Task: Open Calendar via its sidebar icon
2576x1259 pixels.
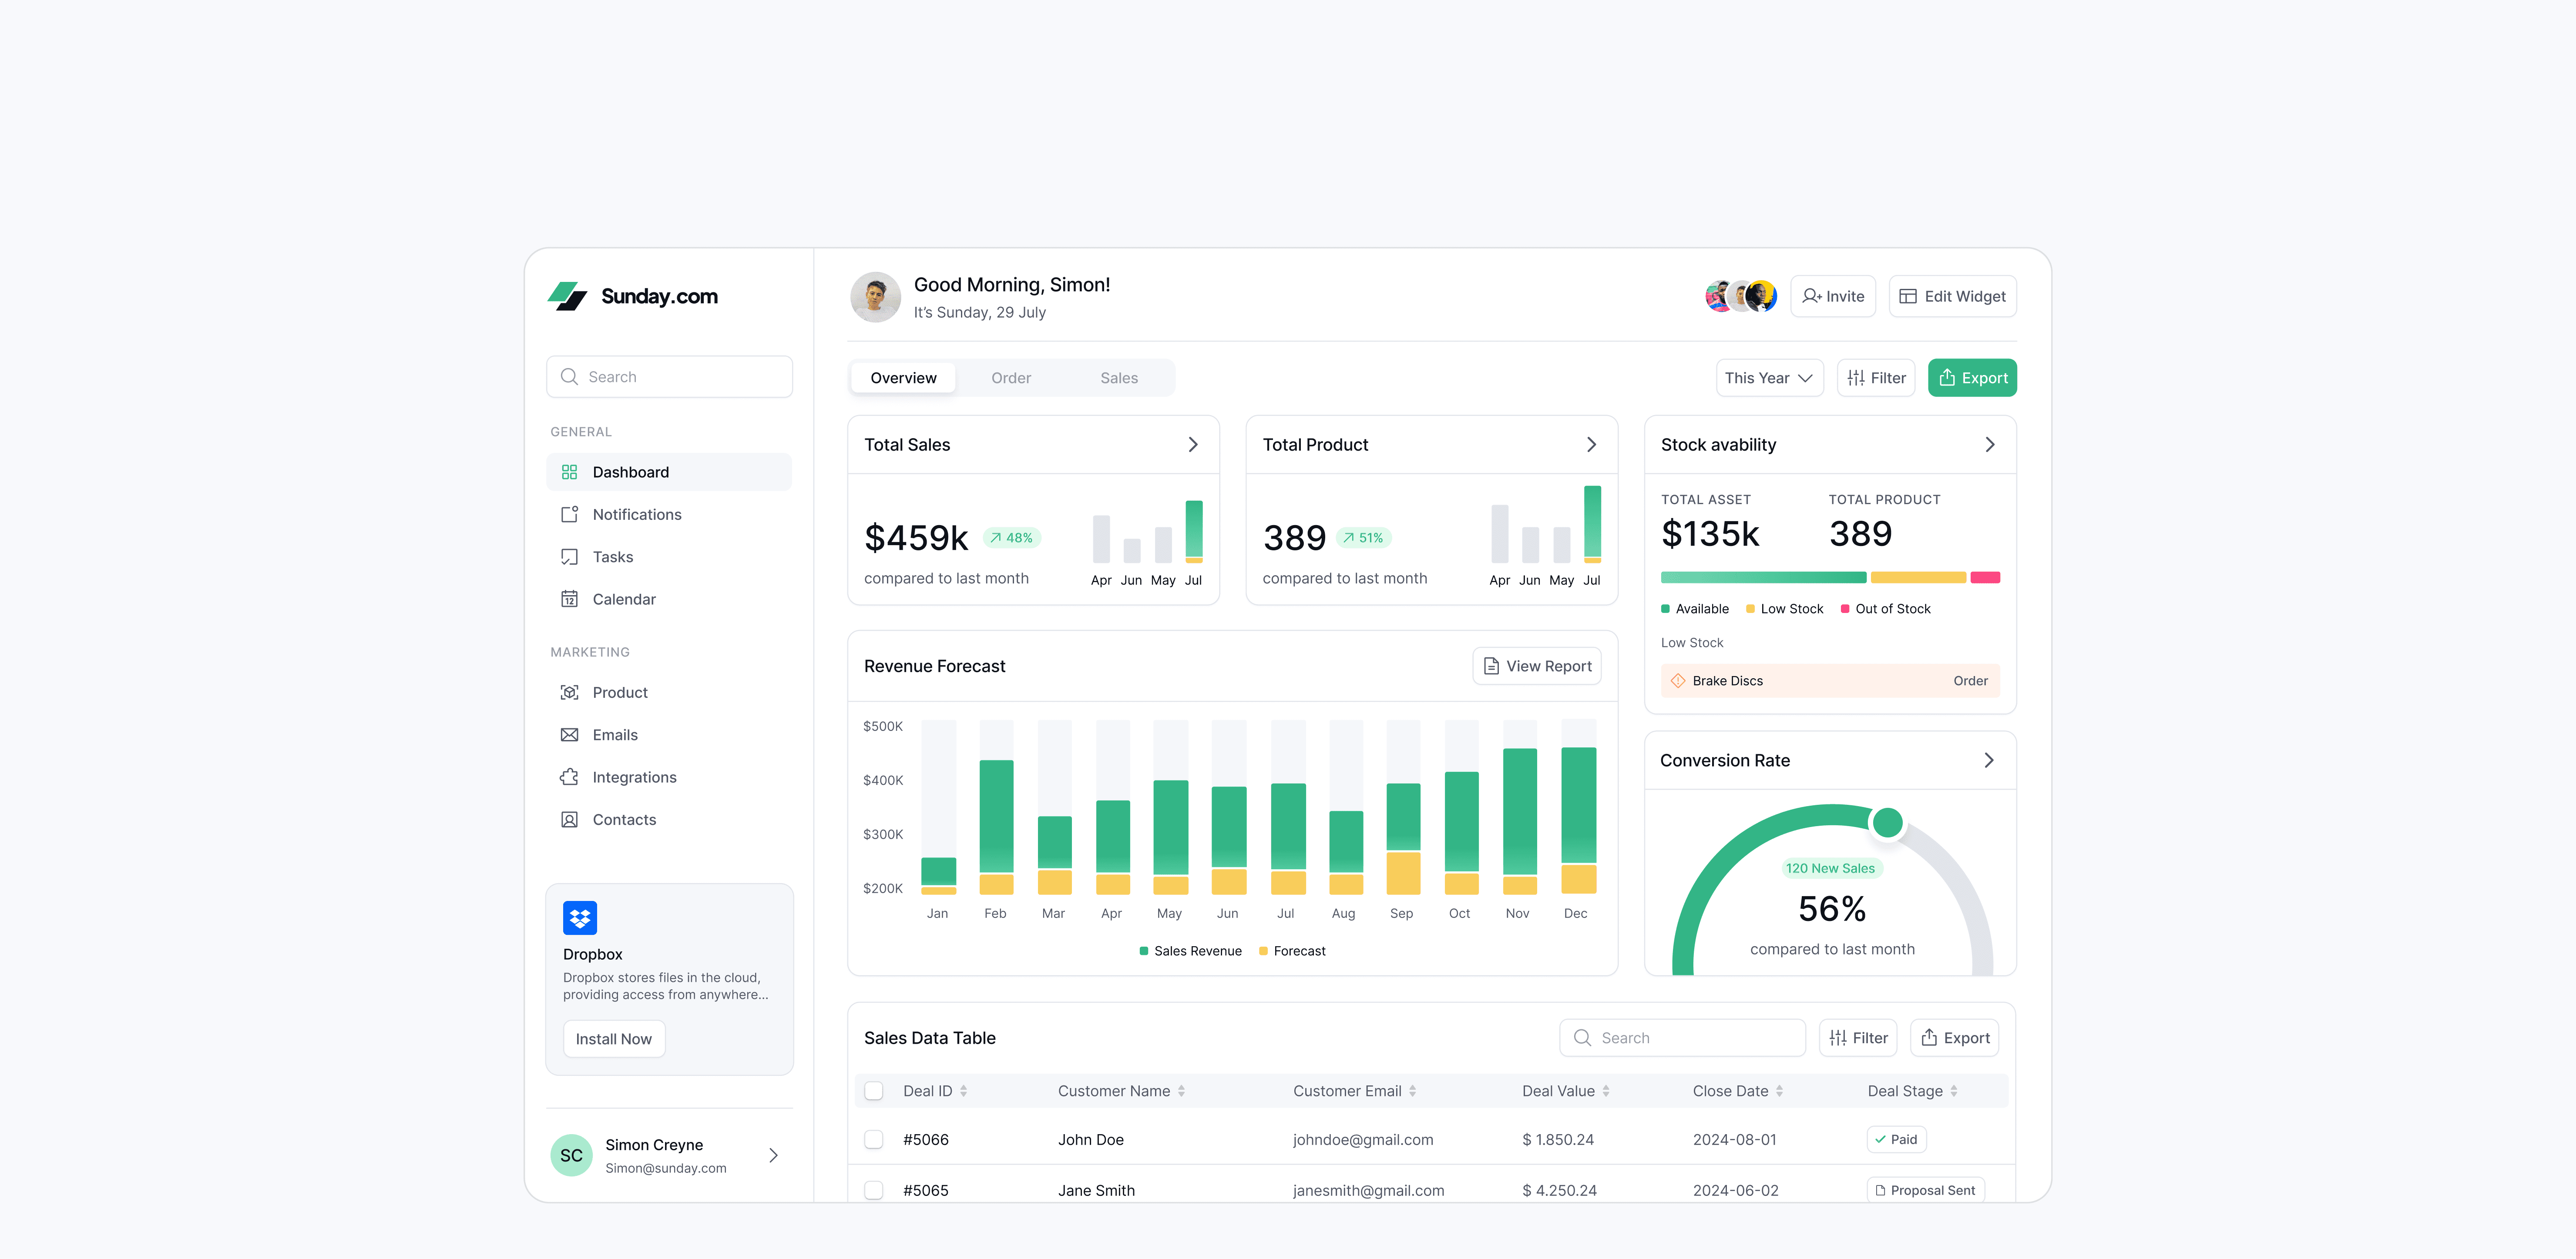Action: [x=569, y=599]
